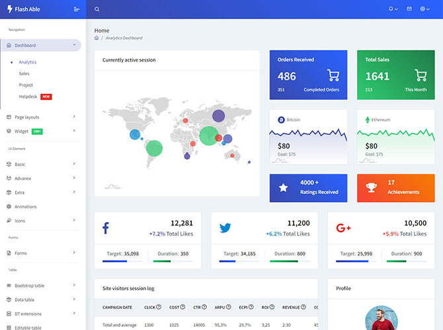Select Analytics in sidebar

click(28, 62)
